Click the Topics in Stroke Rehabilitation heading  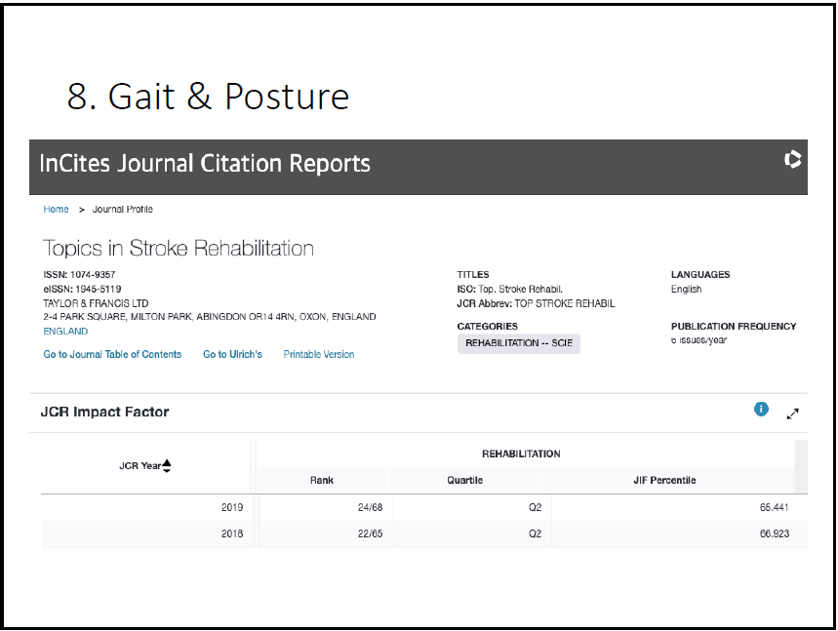(179, 248)
